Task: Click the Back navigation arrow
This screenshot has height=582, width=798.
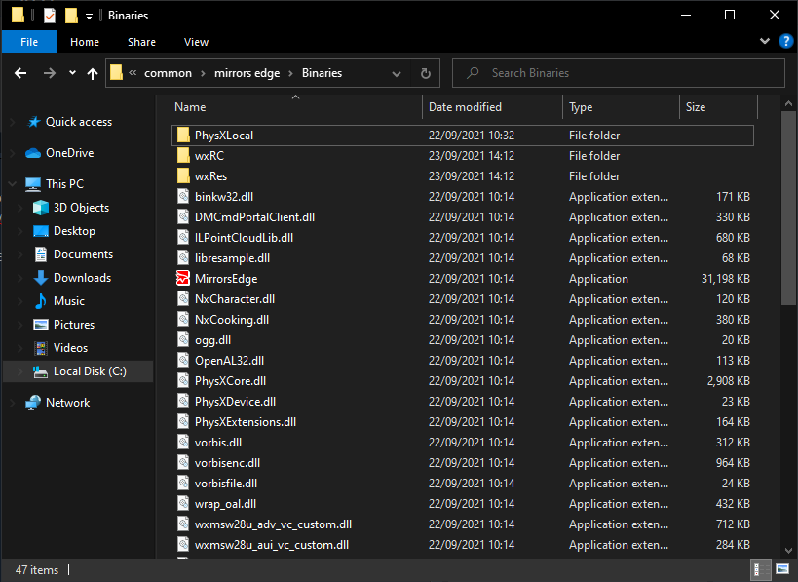Action: pos(19,73)
